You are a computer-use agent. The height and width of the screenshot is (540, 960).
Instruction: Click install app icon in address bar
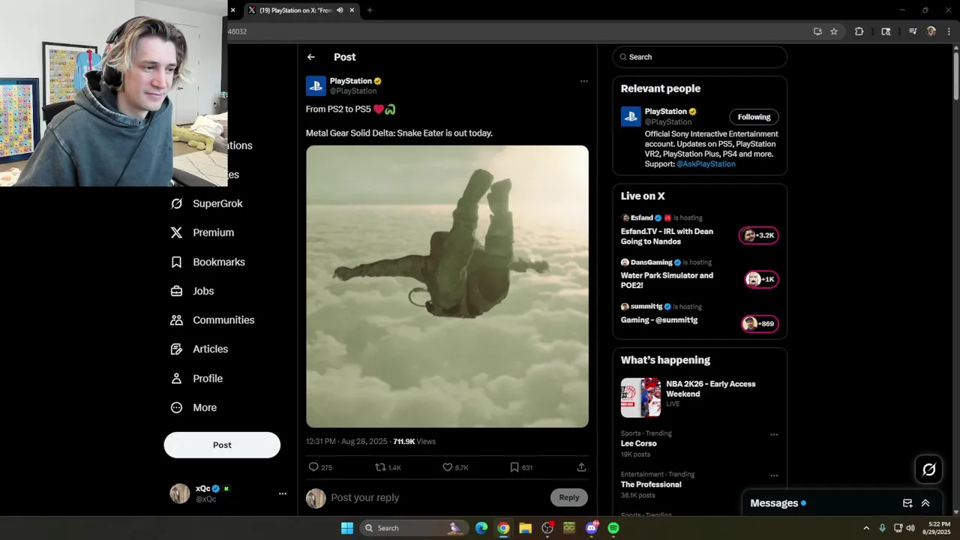[817, 31]
